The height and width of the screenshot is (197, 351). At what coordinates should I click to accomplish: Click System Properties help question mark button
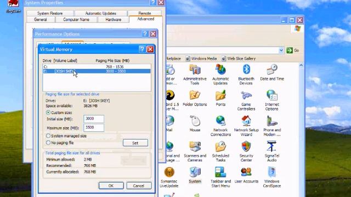click(153, 3)
